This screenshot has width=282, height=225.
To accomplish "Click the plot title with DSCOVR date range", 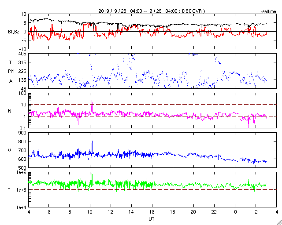I will point(152,11).
